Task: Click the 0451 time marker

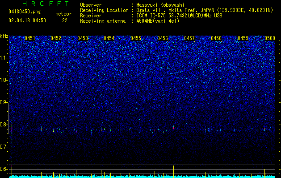Action: 30,38
